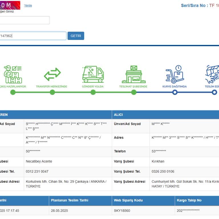Click the package preparation worker icon
This screenshot has width=219, height=219.
coord(13,74)
